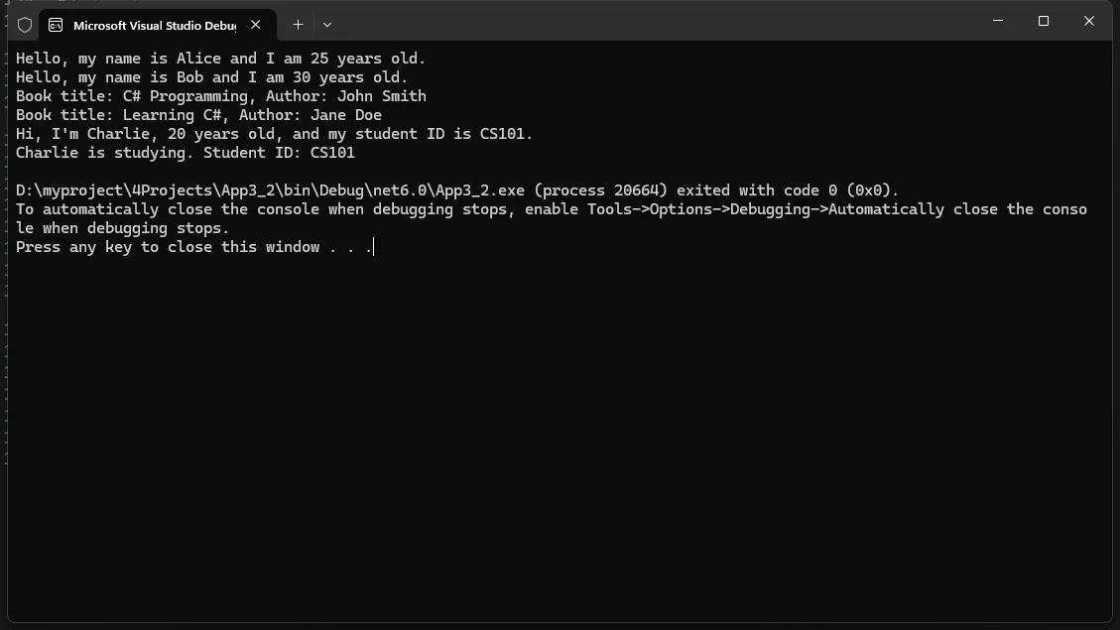Click the blank console area below output

point(560,436)
